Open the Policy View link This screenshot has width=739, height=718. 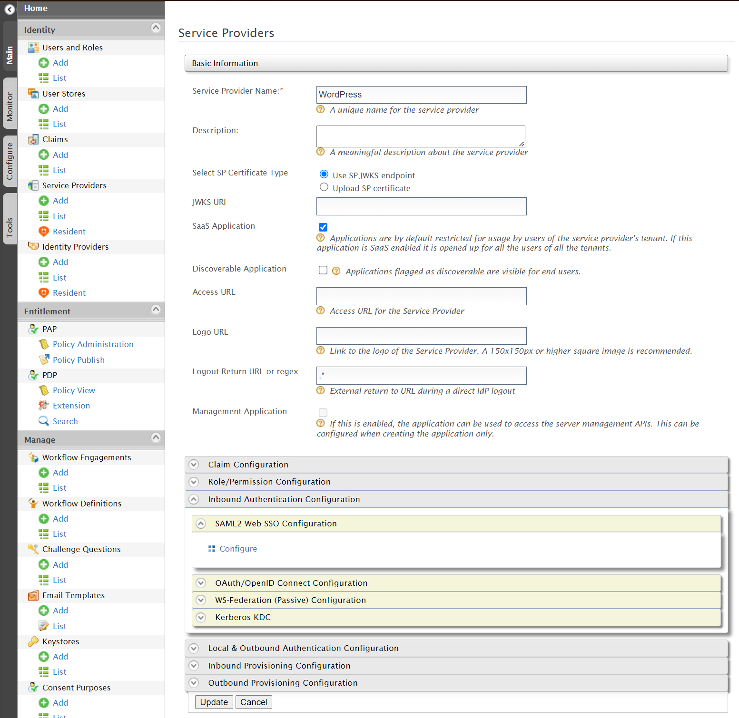(x=74, y=390)
